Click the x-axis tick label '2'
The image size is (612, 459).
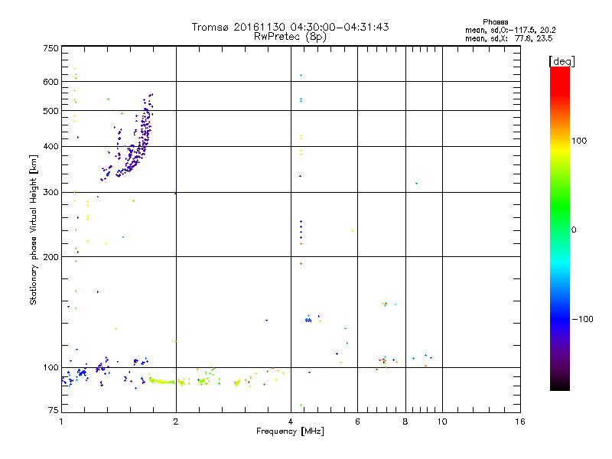pos(176,422)
